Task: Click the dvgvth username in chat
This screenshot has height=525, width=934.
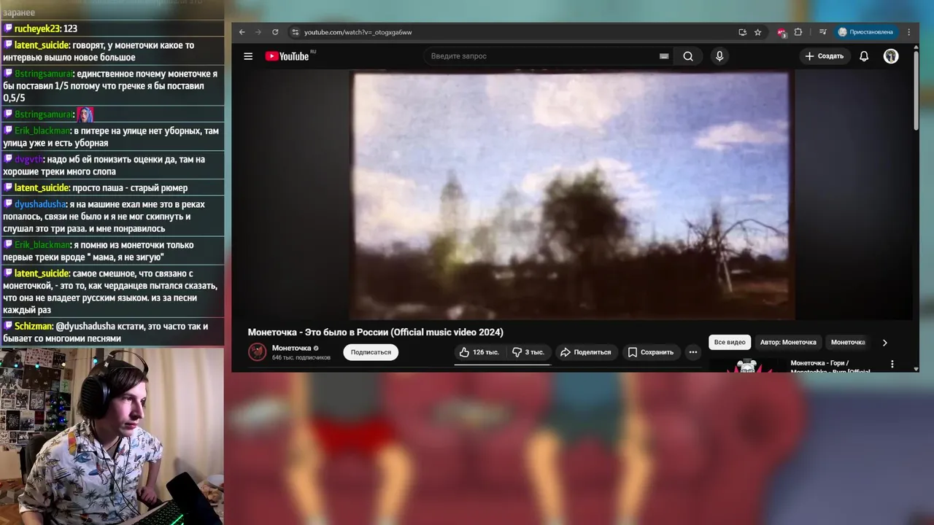Action: [x=28, y=159]
